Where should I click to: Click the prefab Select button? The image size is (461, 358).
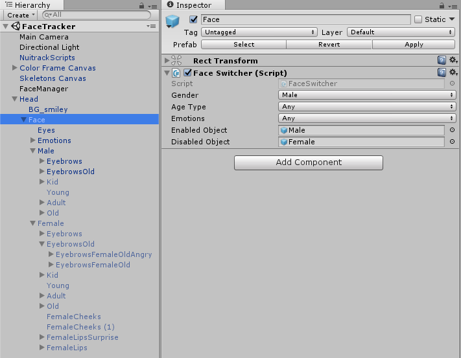[x=244, y=44]
